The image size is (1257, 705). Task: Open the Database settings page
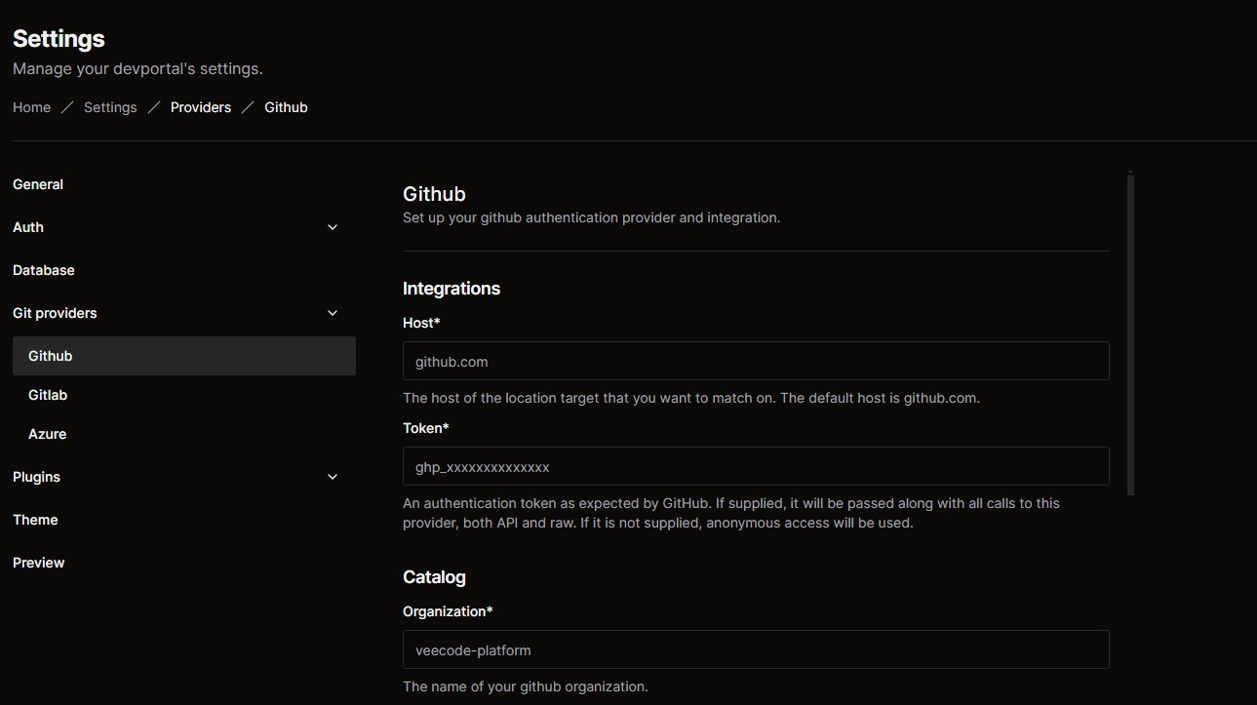(x=44, y=270)
